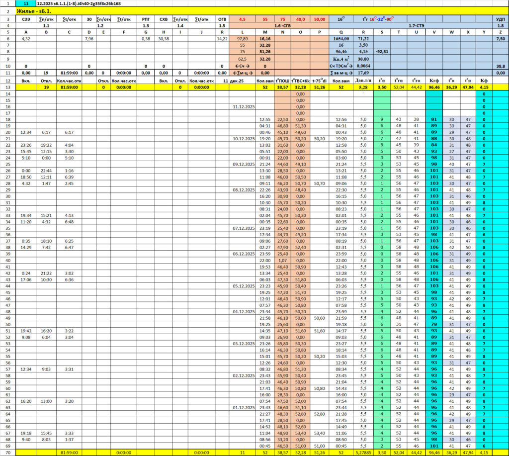Viewport: 509px width, 456px height.
Task: Click the "УДП" header cell
Action: tap(500, 19)
